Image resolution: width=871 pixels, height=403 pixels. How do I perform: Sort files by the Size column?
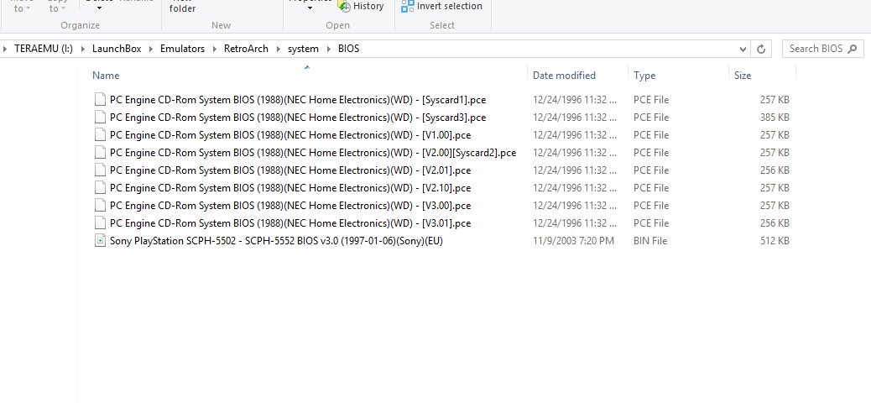pyautogui.click(x=742, y=75)
